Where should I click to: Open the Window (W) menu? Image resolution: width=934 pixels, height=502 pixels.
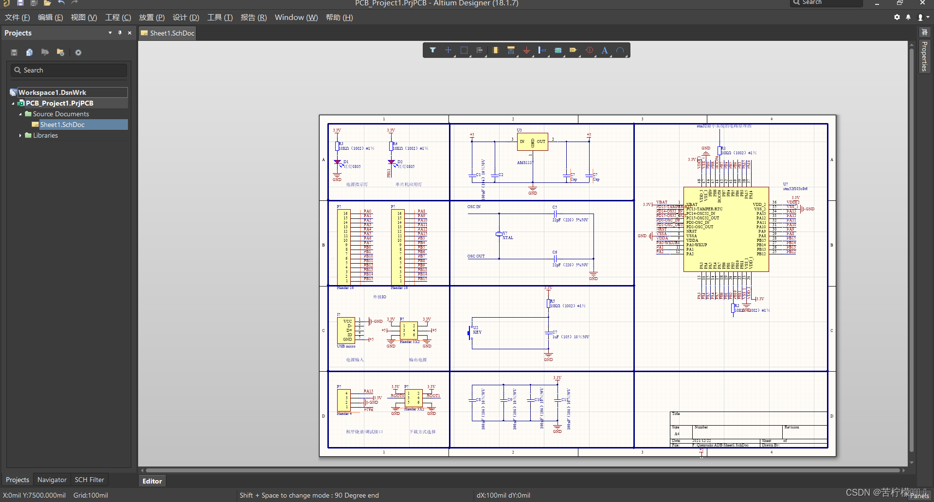point(296,18)
